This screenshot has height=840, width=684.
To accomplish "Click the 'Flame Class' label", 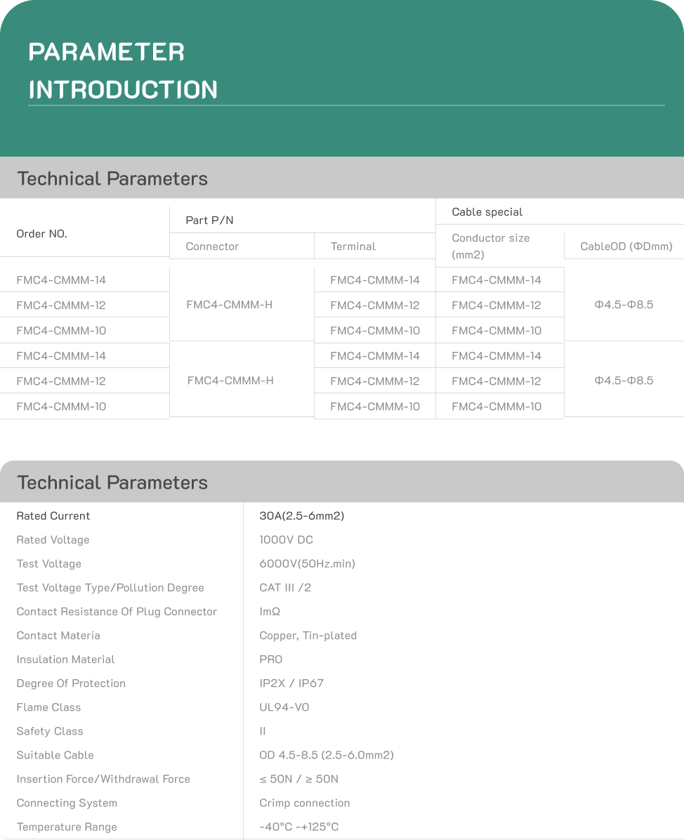I will pos(48,707).
